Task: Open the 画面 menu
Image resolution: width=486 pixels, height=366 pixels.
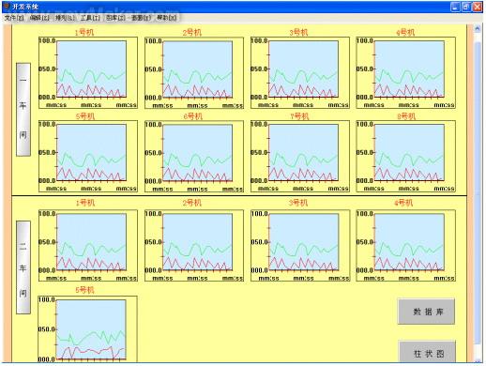Action: (141, 18)
